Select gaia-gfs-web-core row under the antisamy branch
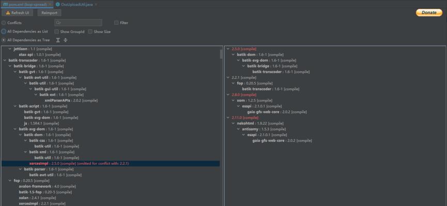The image size is (447, 206). click(x=282, y=141)
